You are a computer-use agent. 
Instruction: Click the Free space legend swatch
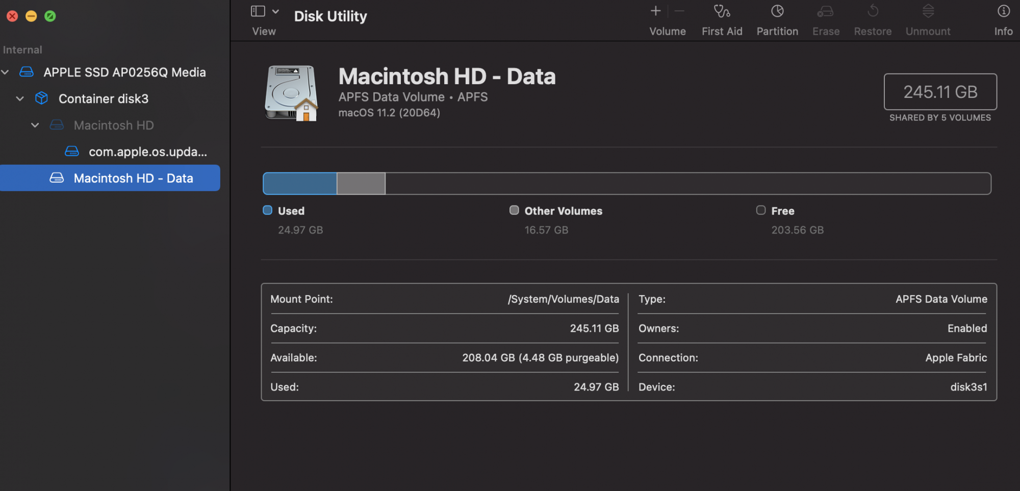tap(761, 210)
